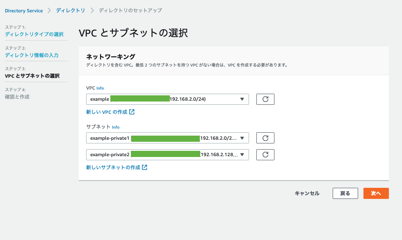The height and width of the screenshot is (240, 402).
Task: Go to Directory Service in the breadcrumb
Action: coord(24,11)
